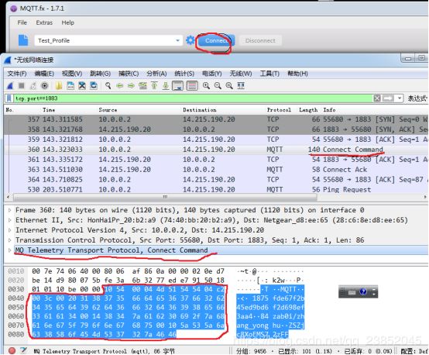Sort by the Time column header

click(49, 109)
